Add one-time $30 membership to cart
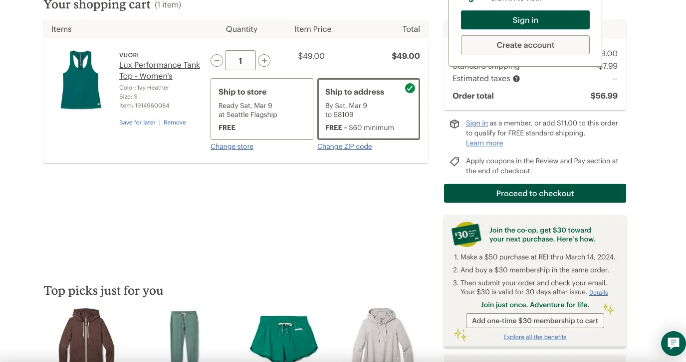 pyautogui.click(x=535, y=321)
